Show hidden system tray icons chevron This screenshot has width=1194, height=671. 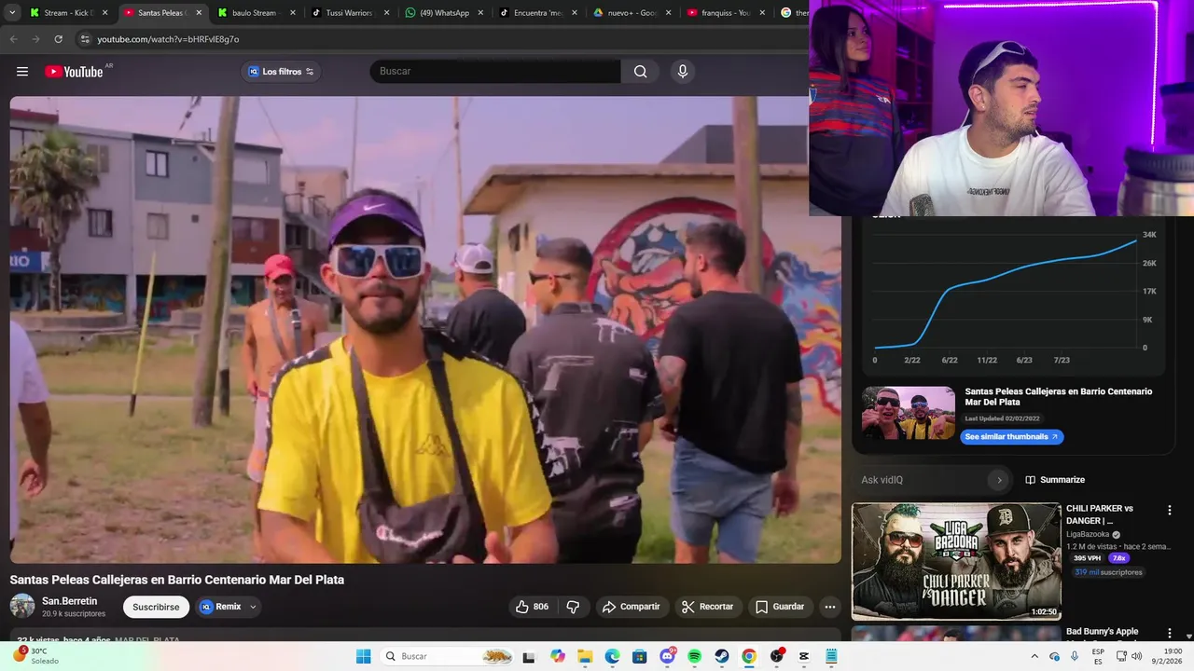(1034, 656)
